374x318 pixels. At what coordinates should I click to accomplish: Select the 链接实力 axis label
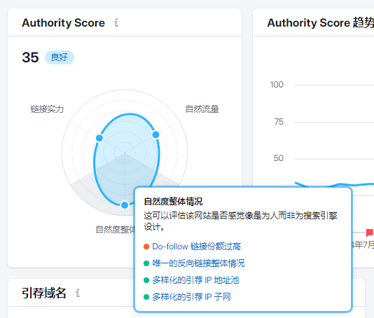point(47,109)
